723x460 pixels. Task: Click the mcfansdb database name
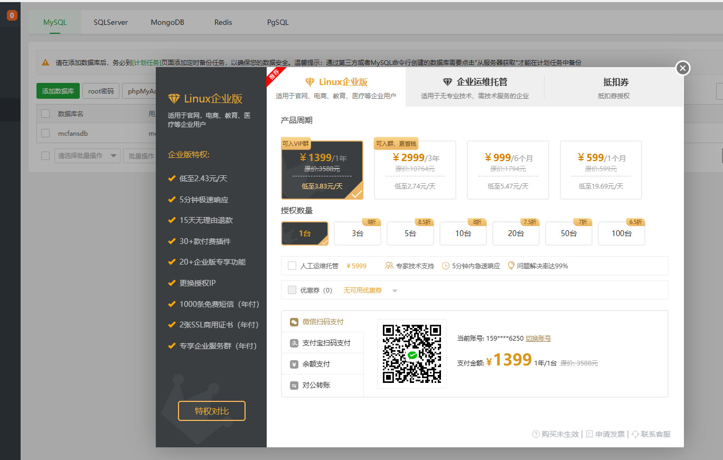[73, 133]
